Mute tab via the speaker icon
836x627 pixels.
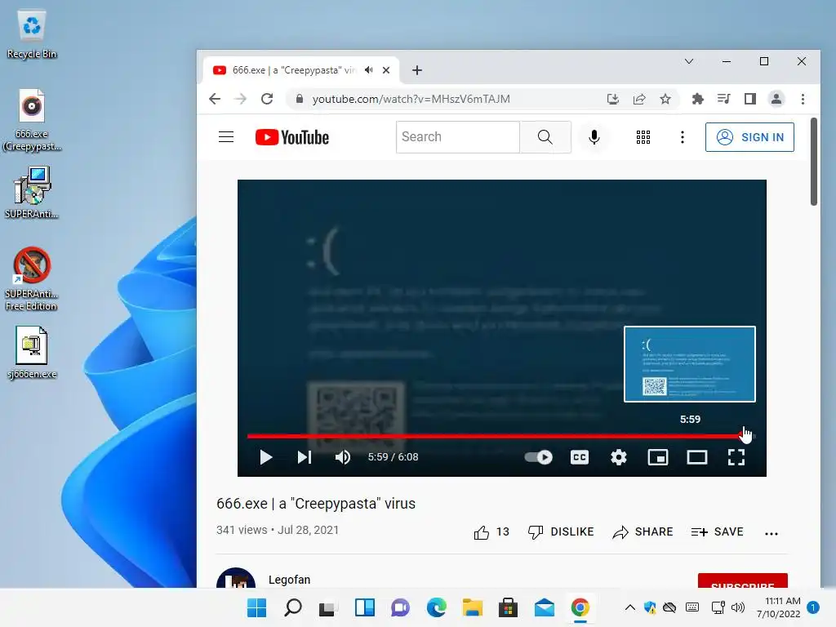pyautogui.click(x=368, y=70)
